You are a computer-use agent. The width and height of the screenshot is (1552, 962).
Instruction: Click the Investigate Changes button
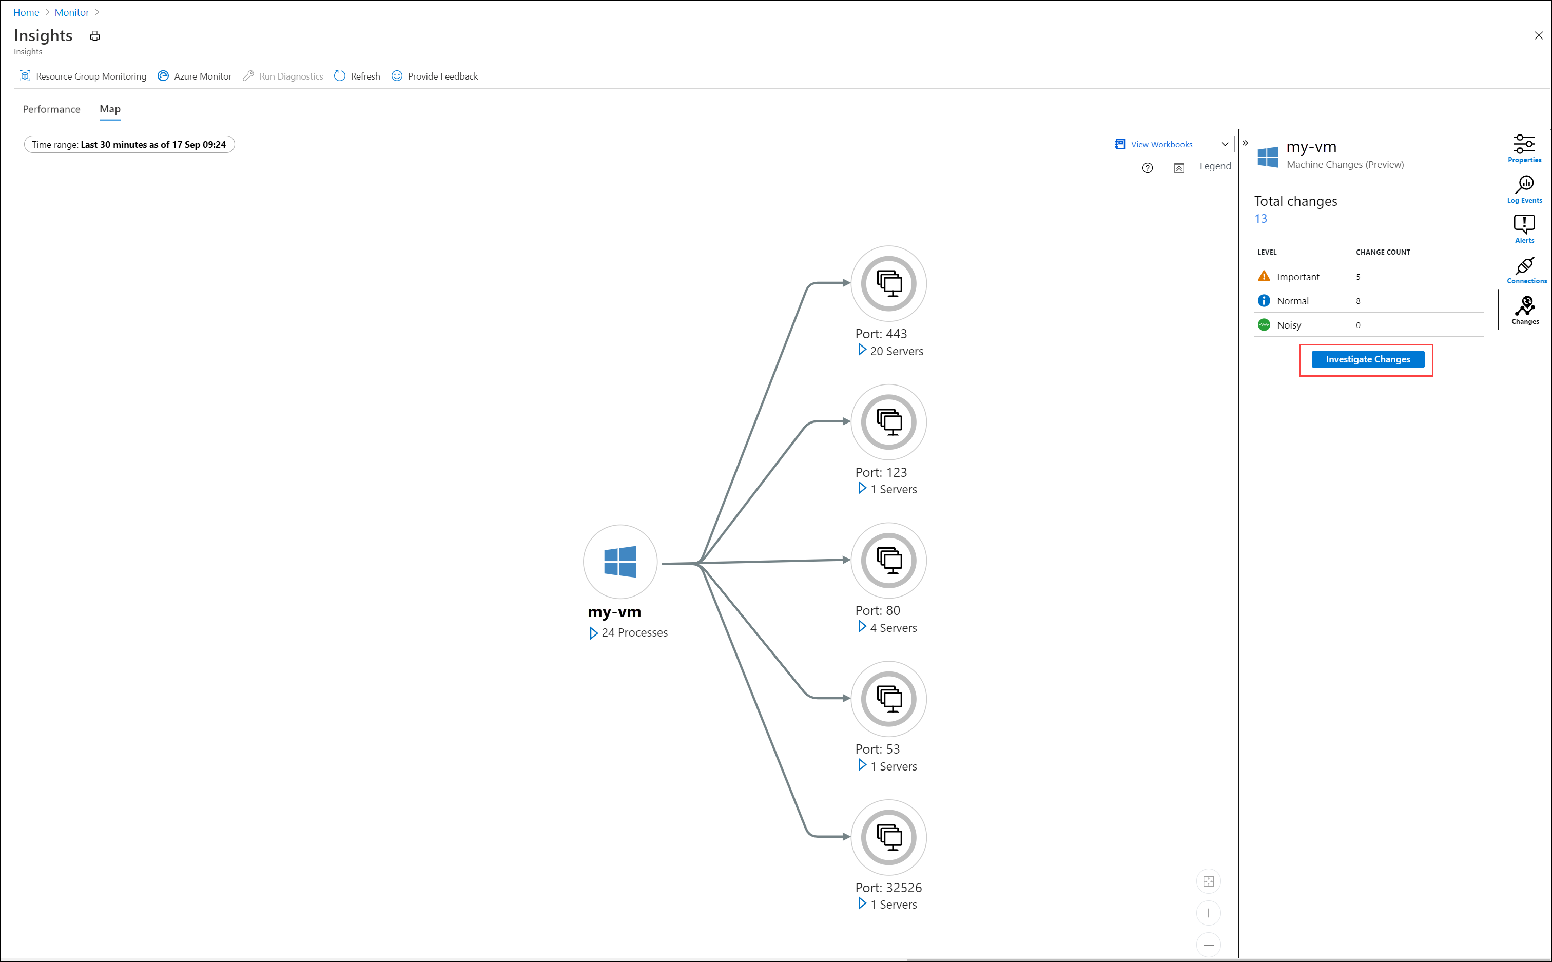1367,359
